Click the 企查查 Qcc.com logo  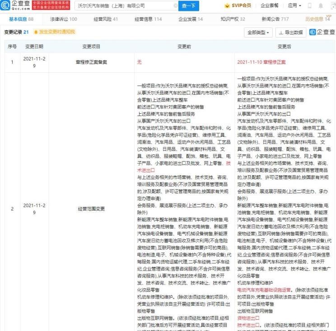click(15, 5)
